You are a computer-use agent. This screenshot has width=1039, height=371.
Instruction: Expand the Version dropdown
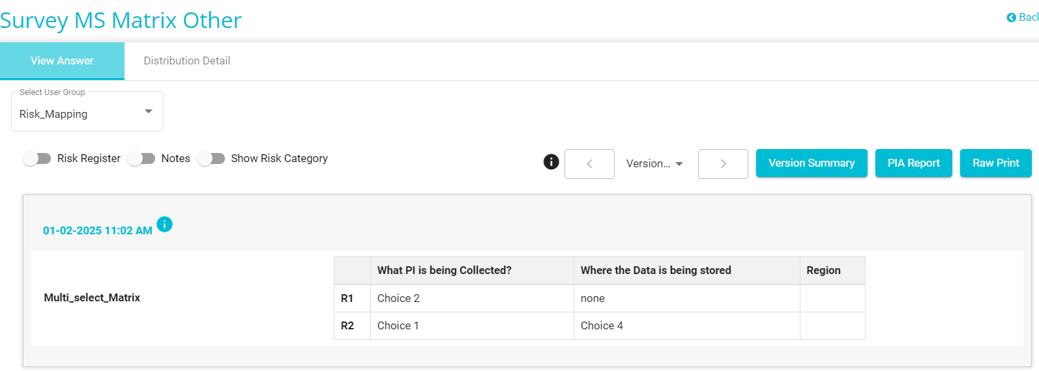pos(654,164)
